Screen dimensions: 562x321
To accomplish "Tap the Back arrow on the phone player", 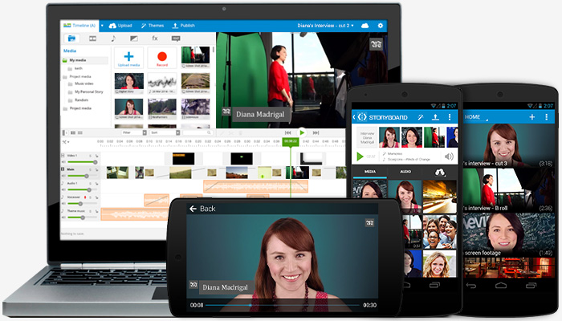I will coord(193,209).
